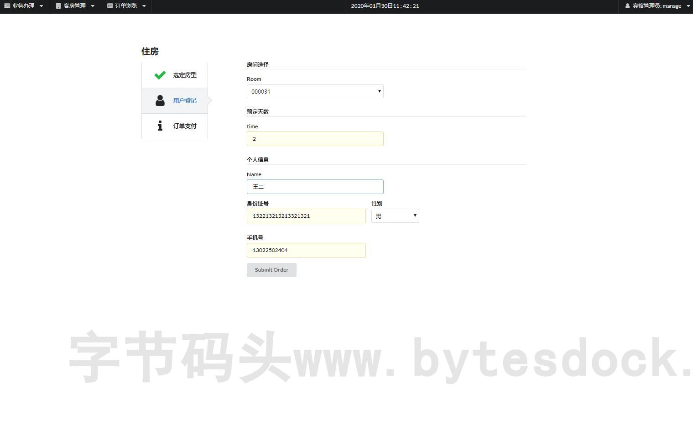
Task: Click the card icon beside 业务办理
Action: coord(7,6)
